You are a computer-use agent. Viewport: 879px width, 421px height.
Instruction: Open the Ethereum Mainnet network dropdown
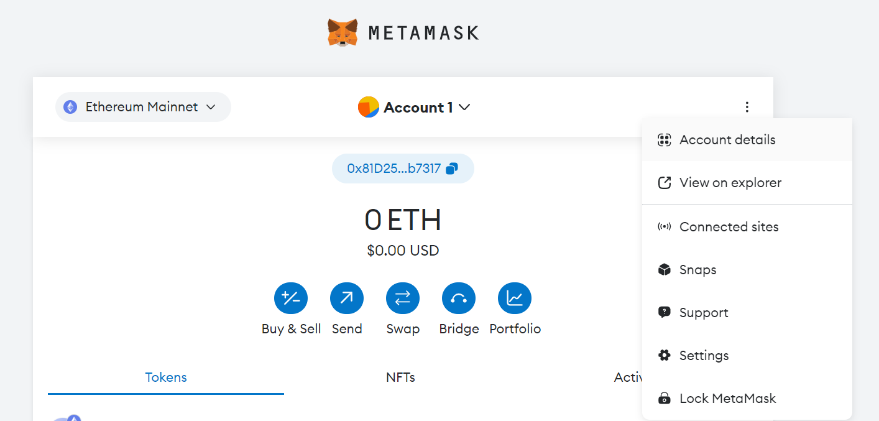143,107
